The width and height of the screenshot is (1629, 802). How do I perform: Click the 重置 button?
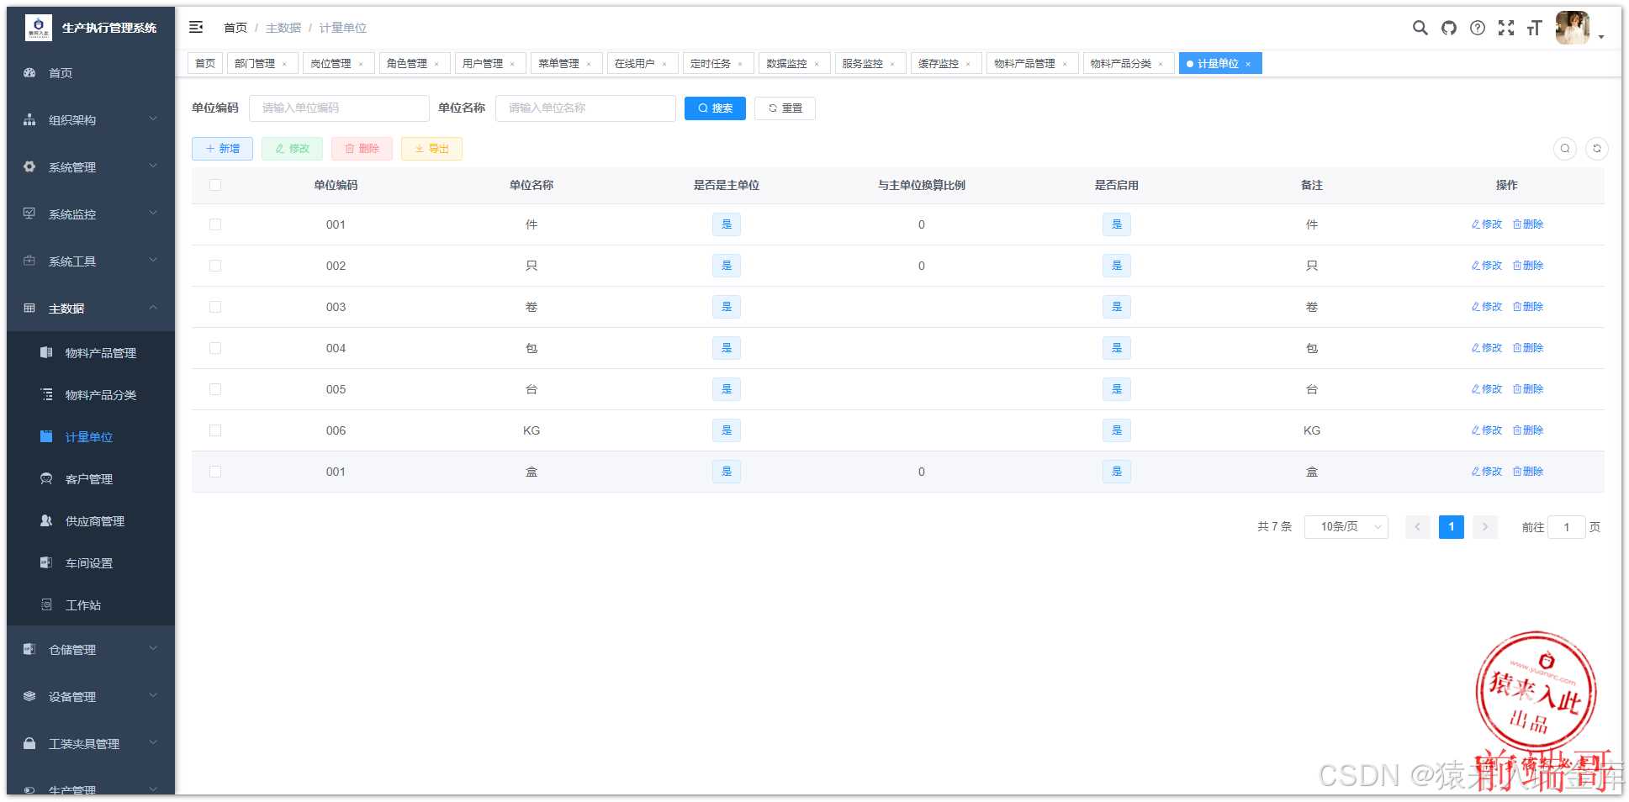(x=785, y=108)
